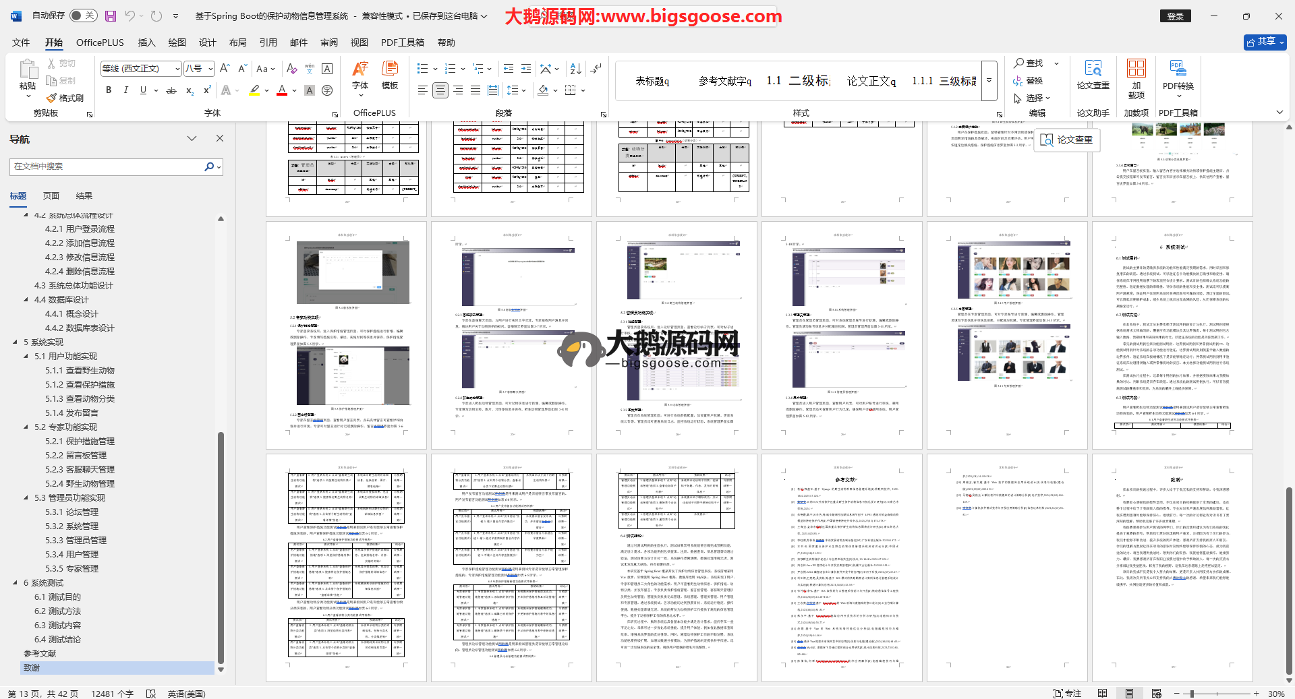Open the 插入 ribbon tab
Image resolution: width=1295 pixels, height=699 pixels.
(x=146, y=42)
